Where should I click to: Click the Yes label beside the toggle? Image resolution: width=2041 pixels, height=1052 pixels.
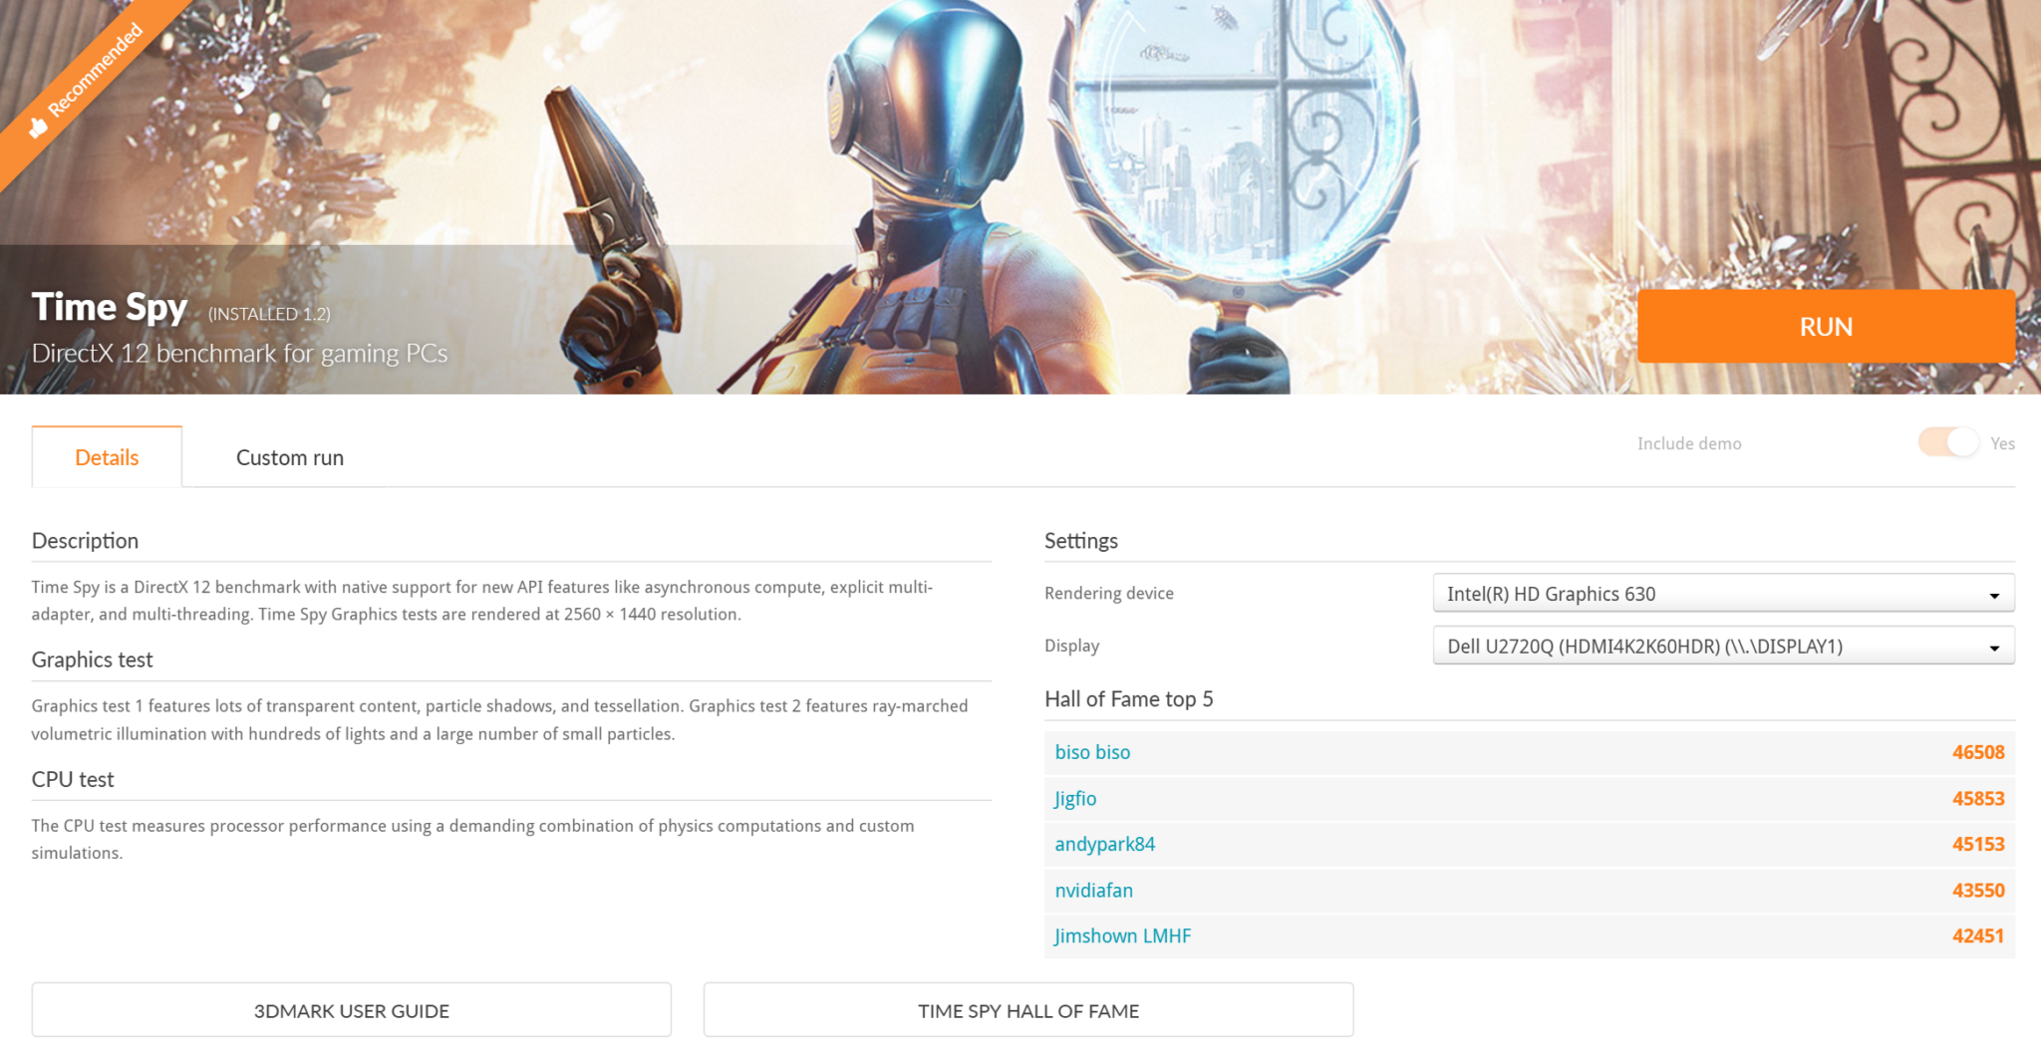(2004, 443)
